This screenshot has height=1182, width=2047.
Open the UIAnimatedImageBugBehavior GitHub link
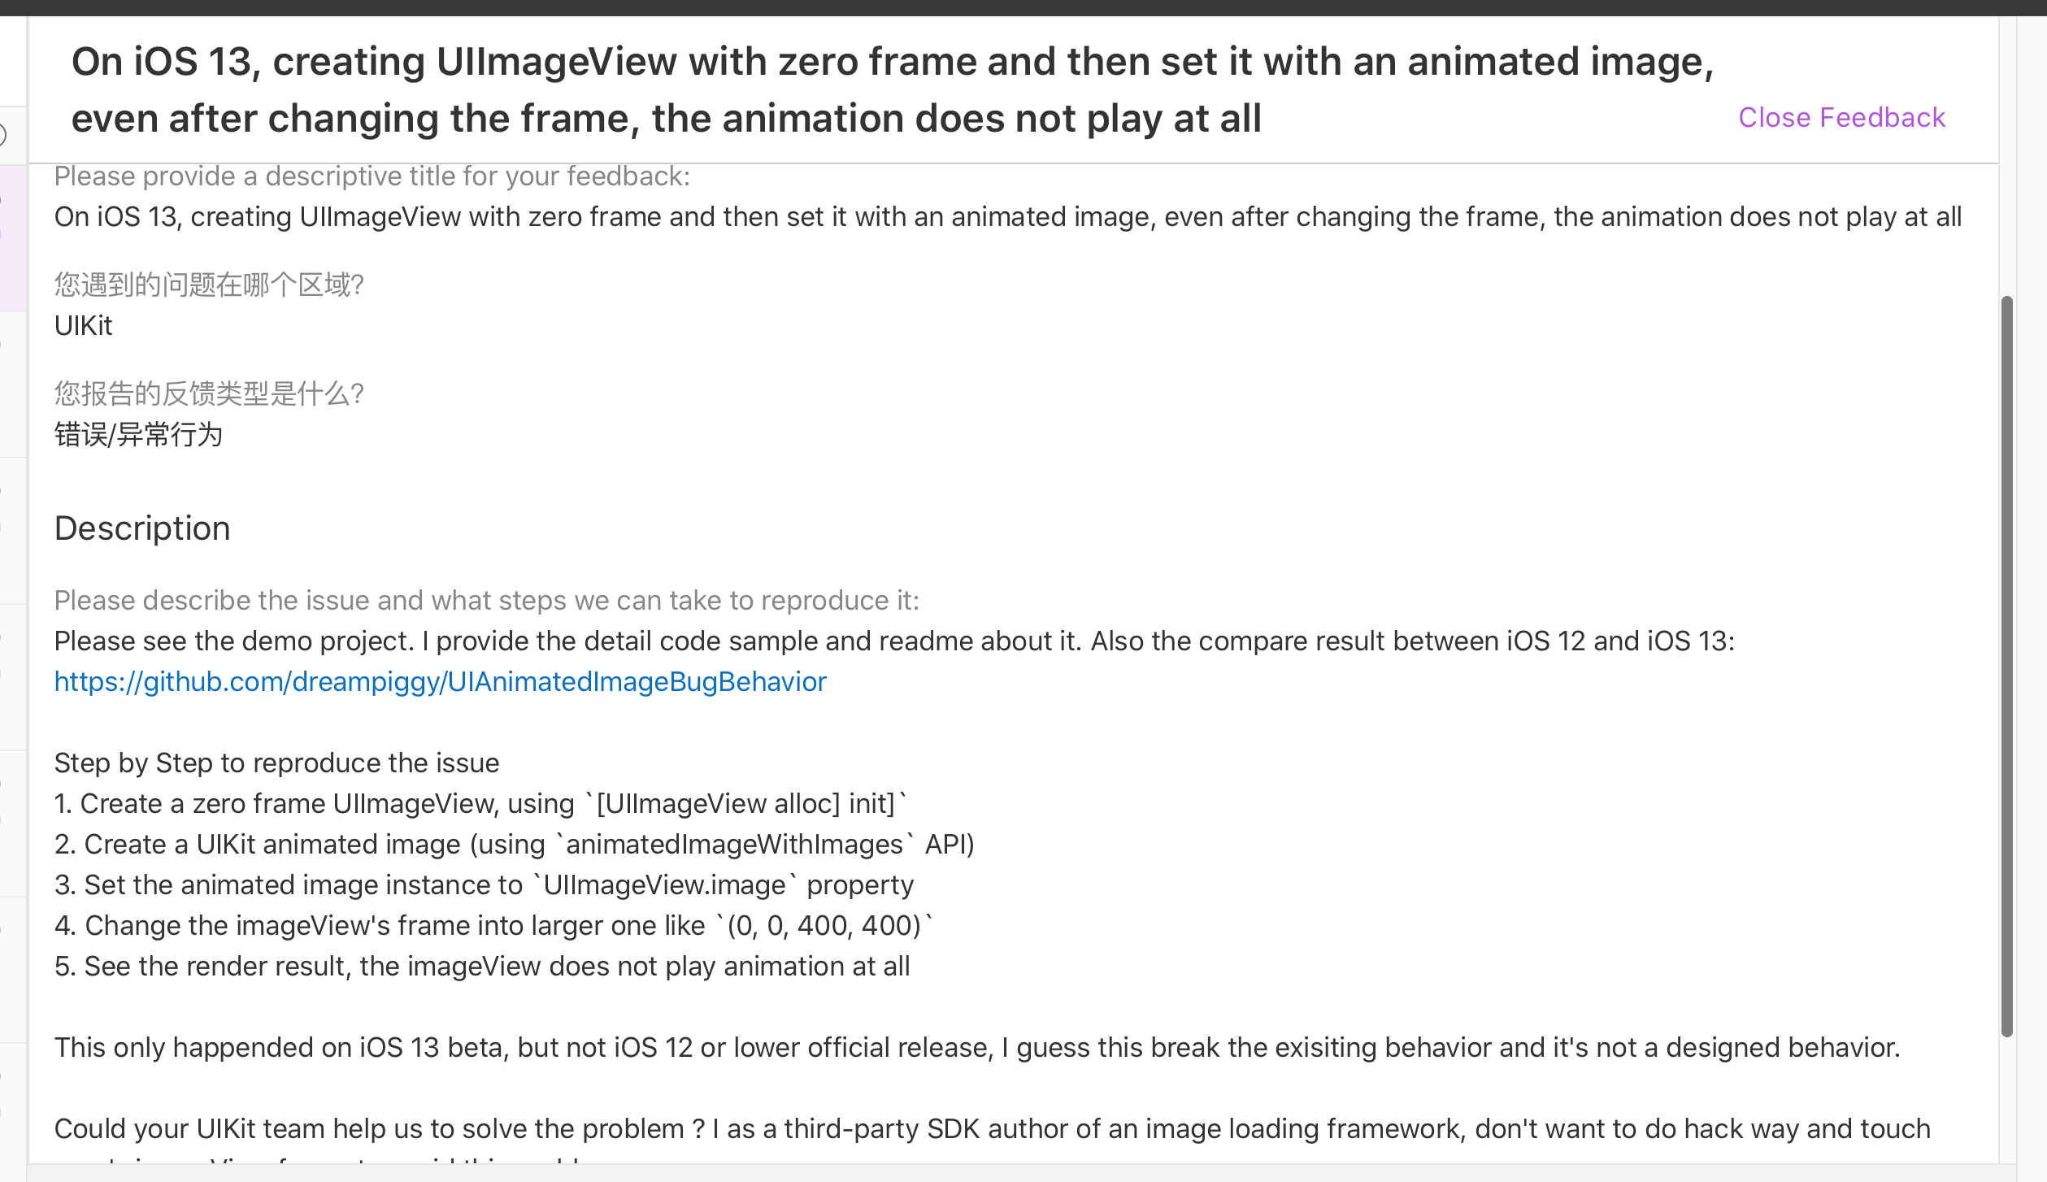point(439,681)
